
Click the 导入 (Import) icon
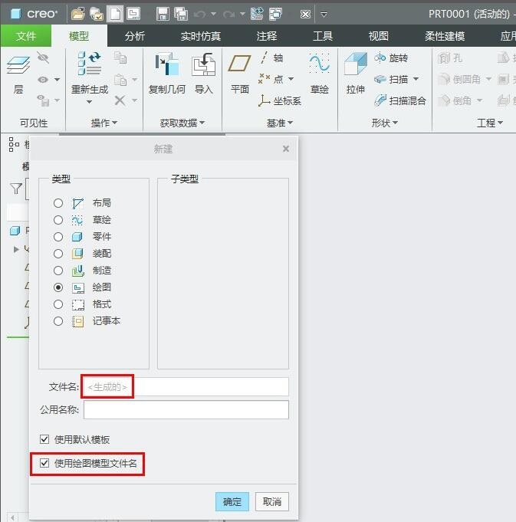pos(203,67)
